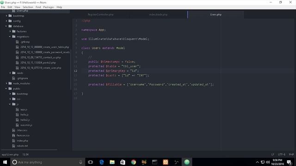Open the Selection menu
This screenshot has width=296, height=166.
[x=28, y=7]
